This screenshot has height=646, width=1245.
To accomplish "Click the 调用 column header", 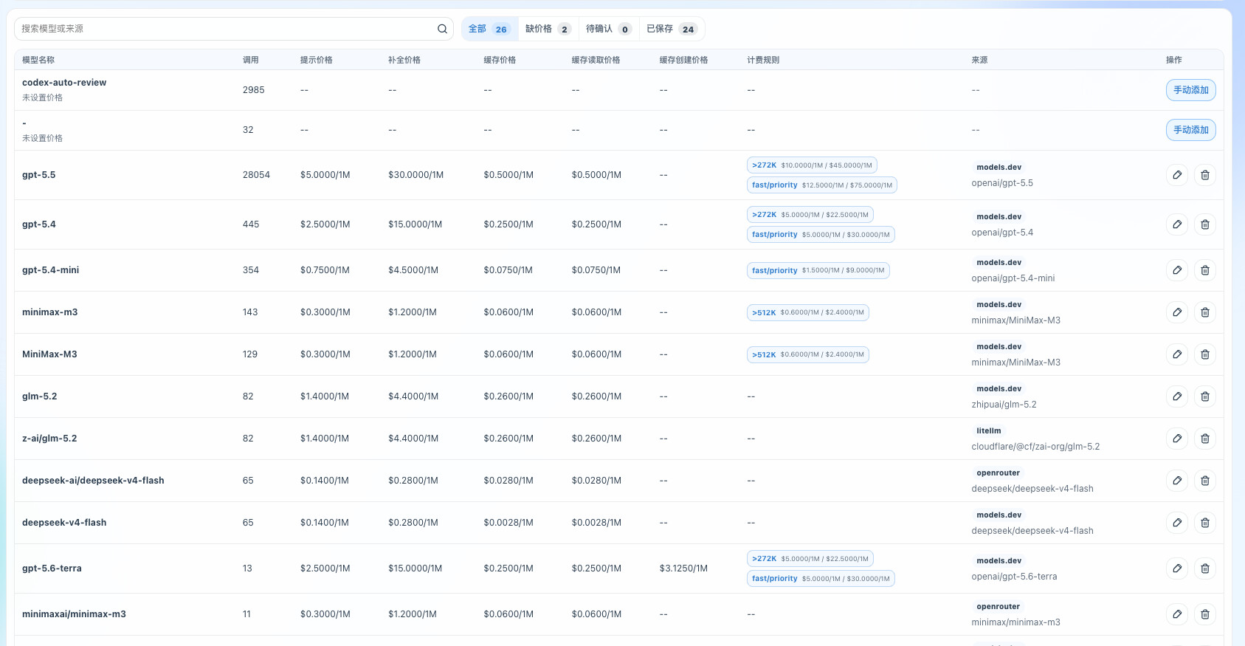I will (x=251, y=60).
